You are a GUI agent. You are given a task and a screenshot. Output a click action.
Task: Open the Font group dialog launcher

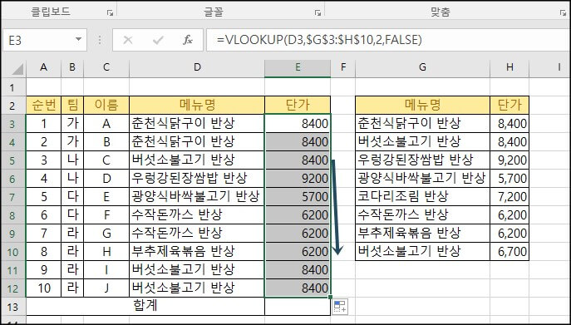coord(317,13)
